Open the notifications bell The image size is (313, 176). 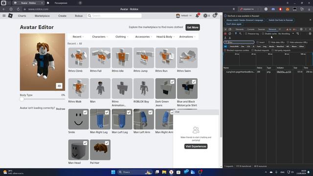pyautogui.click(x=197, y=16)
